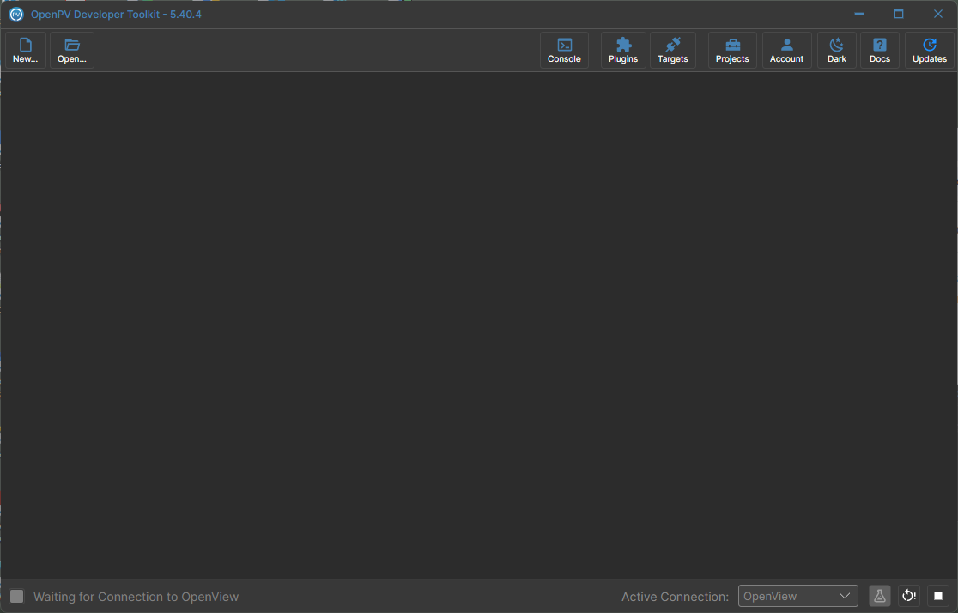Click the 'Active Connection:' label
Viewport: 958px width, 613px height.
pos(675,597)
